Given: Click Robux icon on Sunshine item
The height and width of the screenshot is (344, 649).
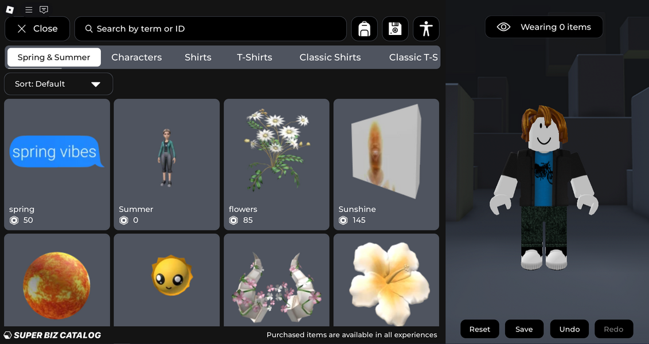Looking at the screenshot, I should tap(343, 220).
